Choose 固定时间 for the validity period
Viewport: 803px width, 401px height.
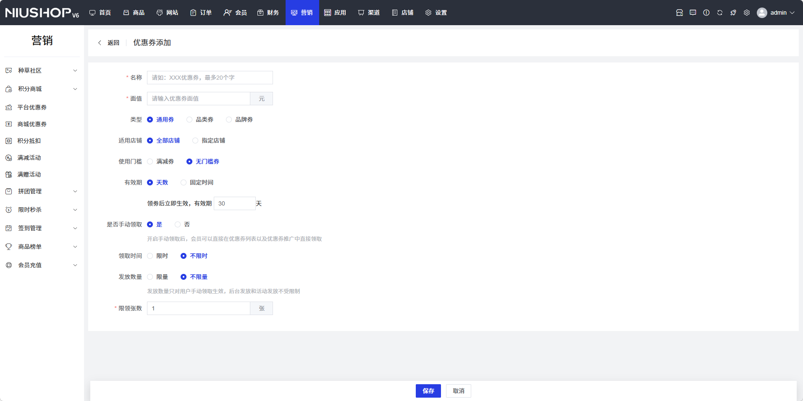197,182
